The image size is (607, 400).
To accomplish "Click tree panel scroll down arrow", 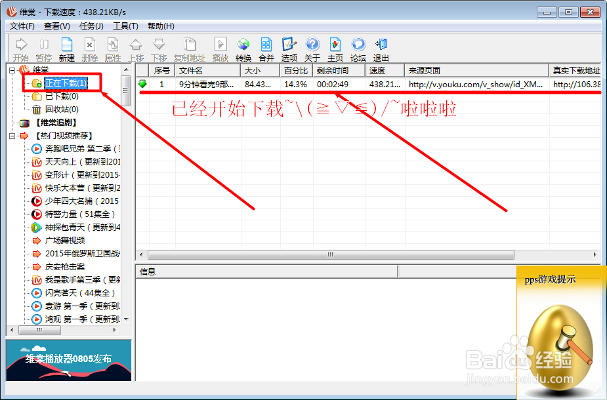I will [126, 319].
